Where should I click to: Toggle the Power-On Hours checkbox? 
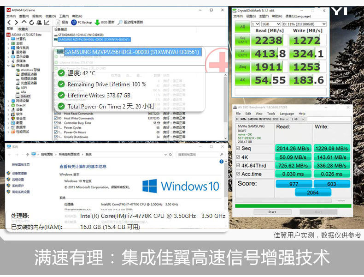tap(56, 132)
